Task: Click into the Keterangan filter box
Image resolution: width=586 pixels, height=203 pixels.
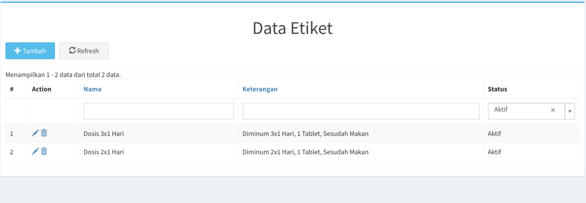Action: [361, 111]
